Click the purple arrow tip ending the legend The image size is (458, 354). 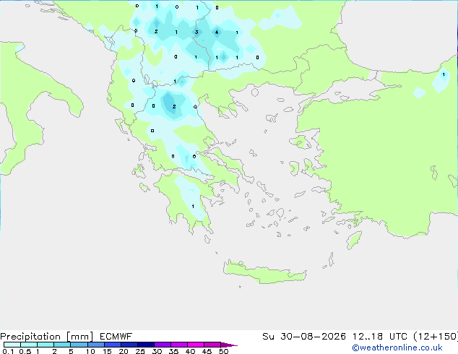[229, 345]
